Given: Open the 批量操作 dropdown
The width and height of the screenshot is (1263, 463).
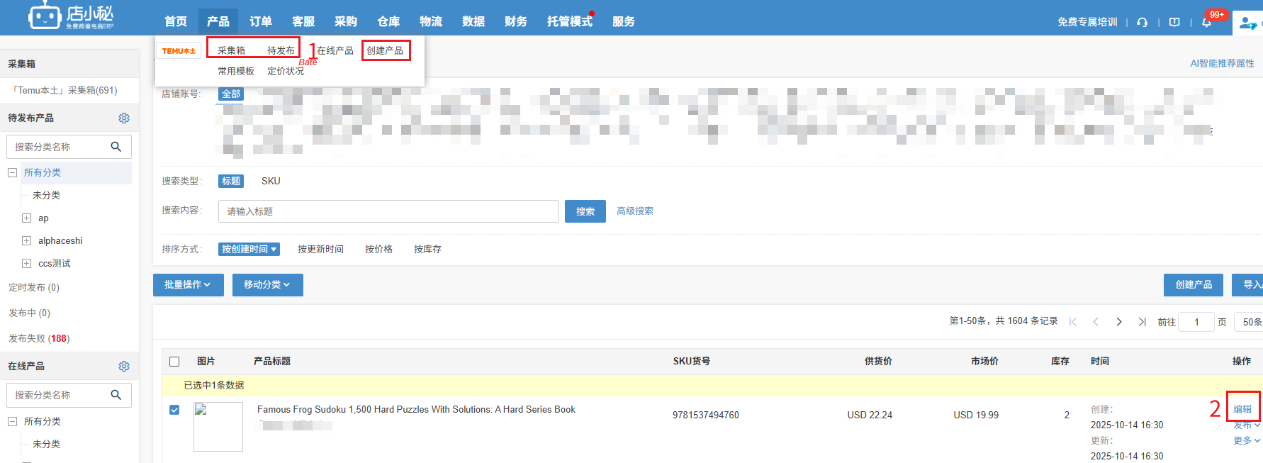Looking at the screenshot, I should (188, 285).
